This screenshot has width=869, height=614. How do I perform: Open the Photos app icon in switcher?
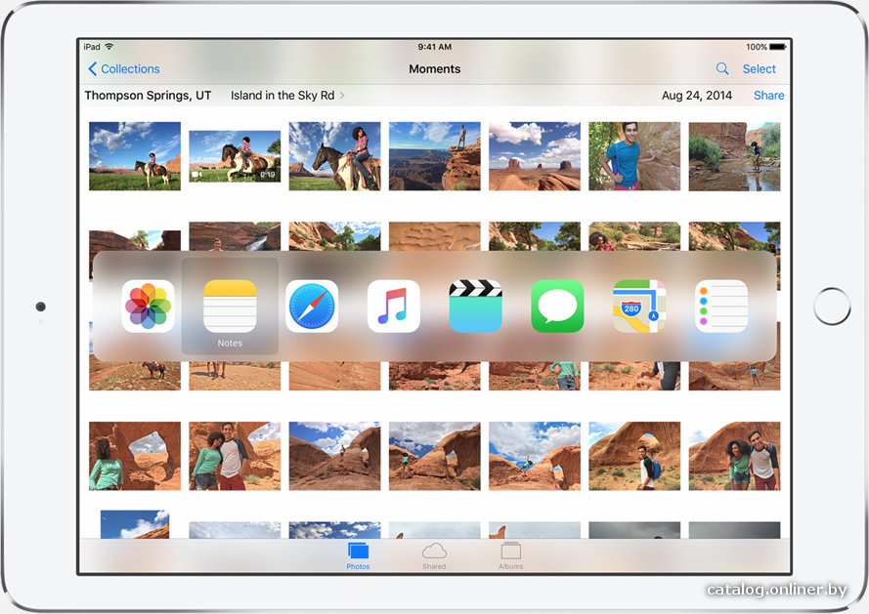click(148, 307)
